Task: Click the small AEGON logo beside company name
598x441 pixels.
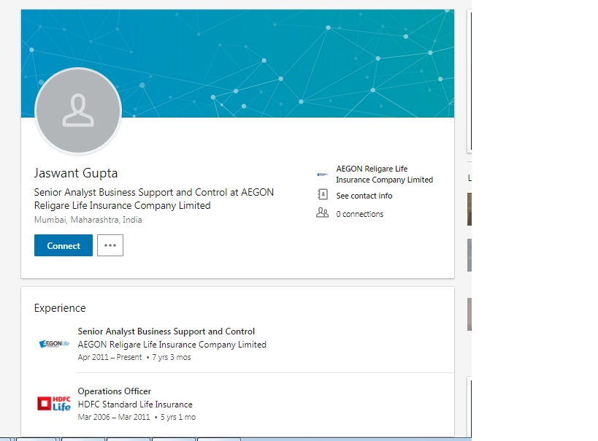Action: click(322, 175)
